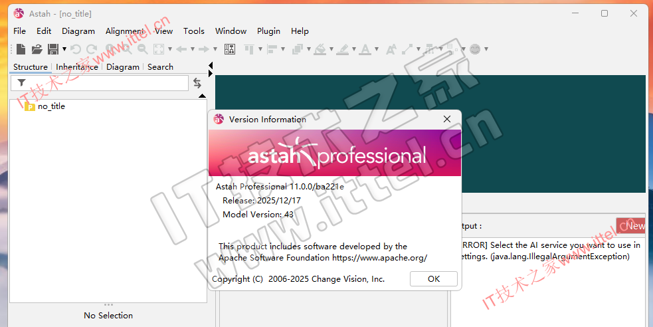Click the auto layout diagram icon
The height and width of the screenshot is (327, 653).
coord(230,49)
